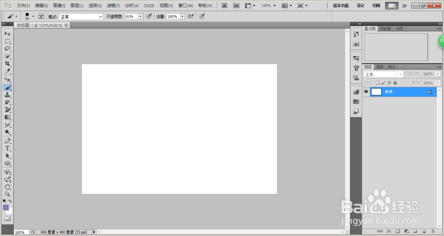Switch to the 路径 tab

pyautogui.click(x=392, y=67)
